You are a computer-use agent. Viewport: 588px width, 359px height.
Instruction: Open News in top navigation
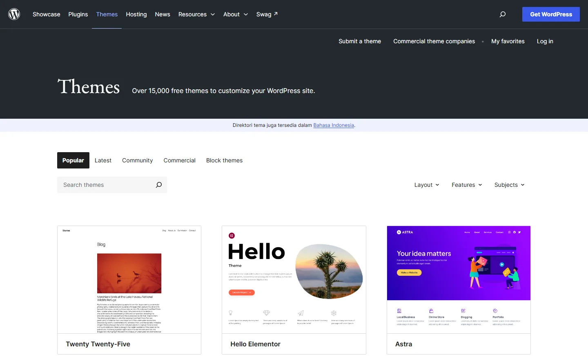[x=163, y=14]
